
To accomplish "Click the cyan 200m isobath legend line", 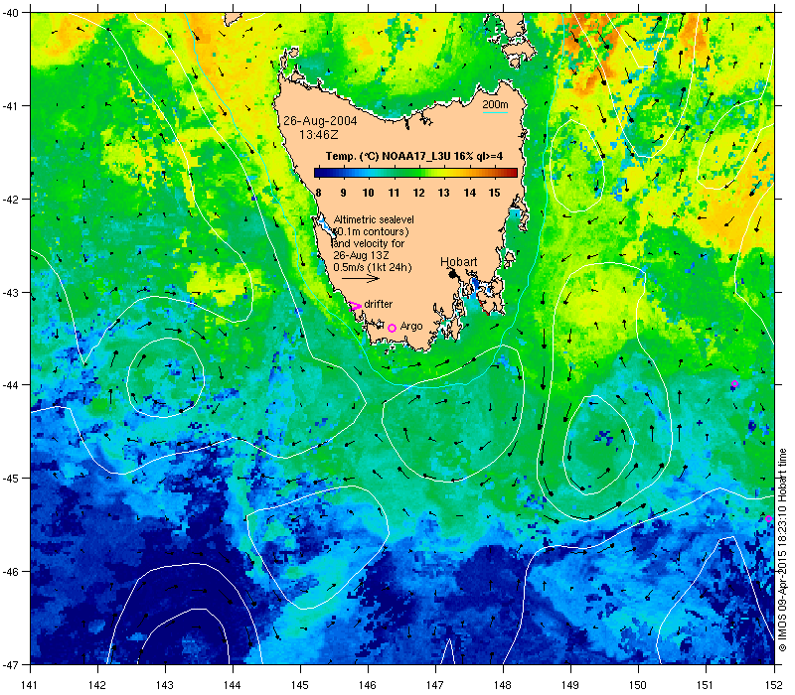I will 495,112.
